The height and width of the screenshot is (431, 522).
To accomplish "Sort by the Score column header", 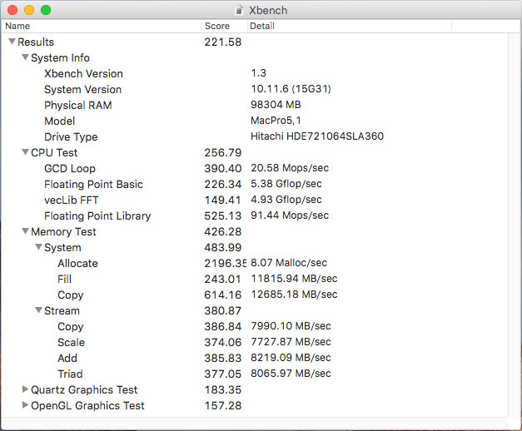I will click(x=221, y=26).
